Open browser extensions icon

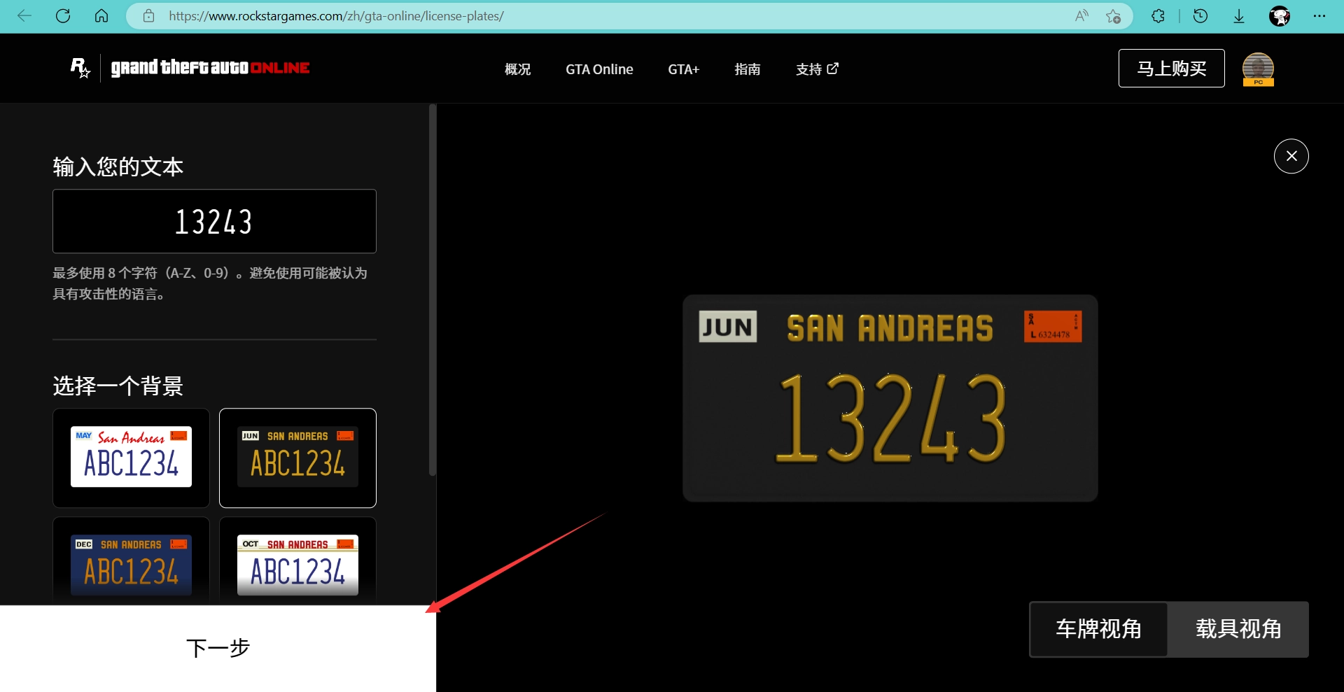coord(1158,16)
